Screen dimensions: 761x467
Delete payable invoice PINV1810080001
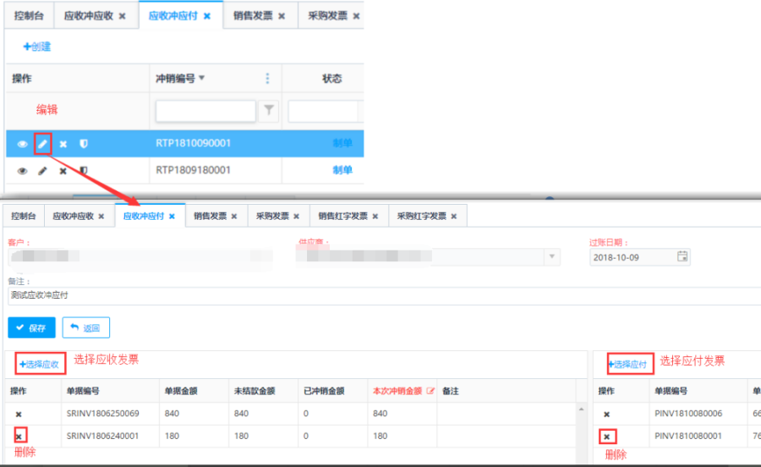tap(606, 437)
